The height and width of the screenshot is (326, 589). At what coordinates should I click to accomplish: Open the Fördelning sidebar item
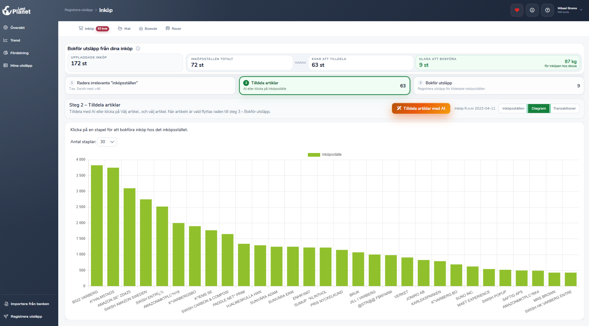[x=16, y=53]
